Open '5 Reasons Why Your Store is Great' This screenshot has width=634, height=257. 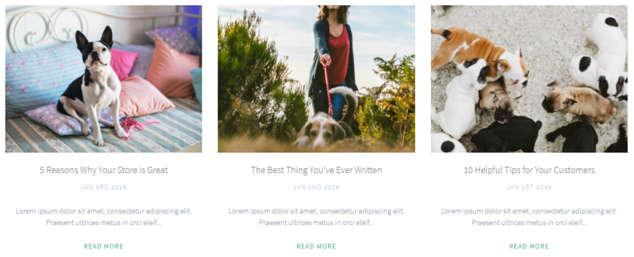pos(103,171)
